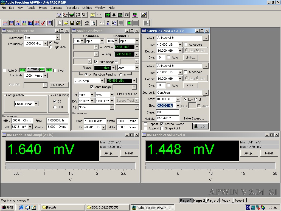Create a new test with New icon
This screenshot has height=211, width=281.
click(x=60, y=23)
